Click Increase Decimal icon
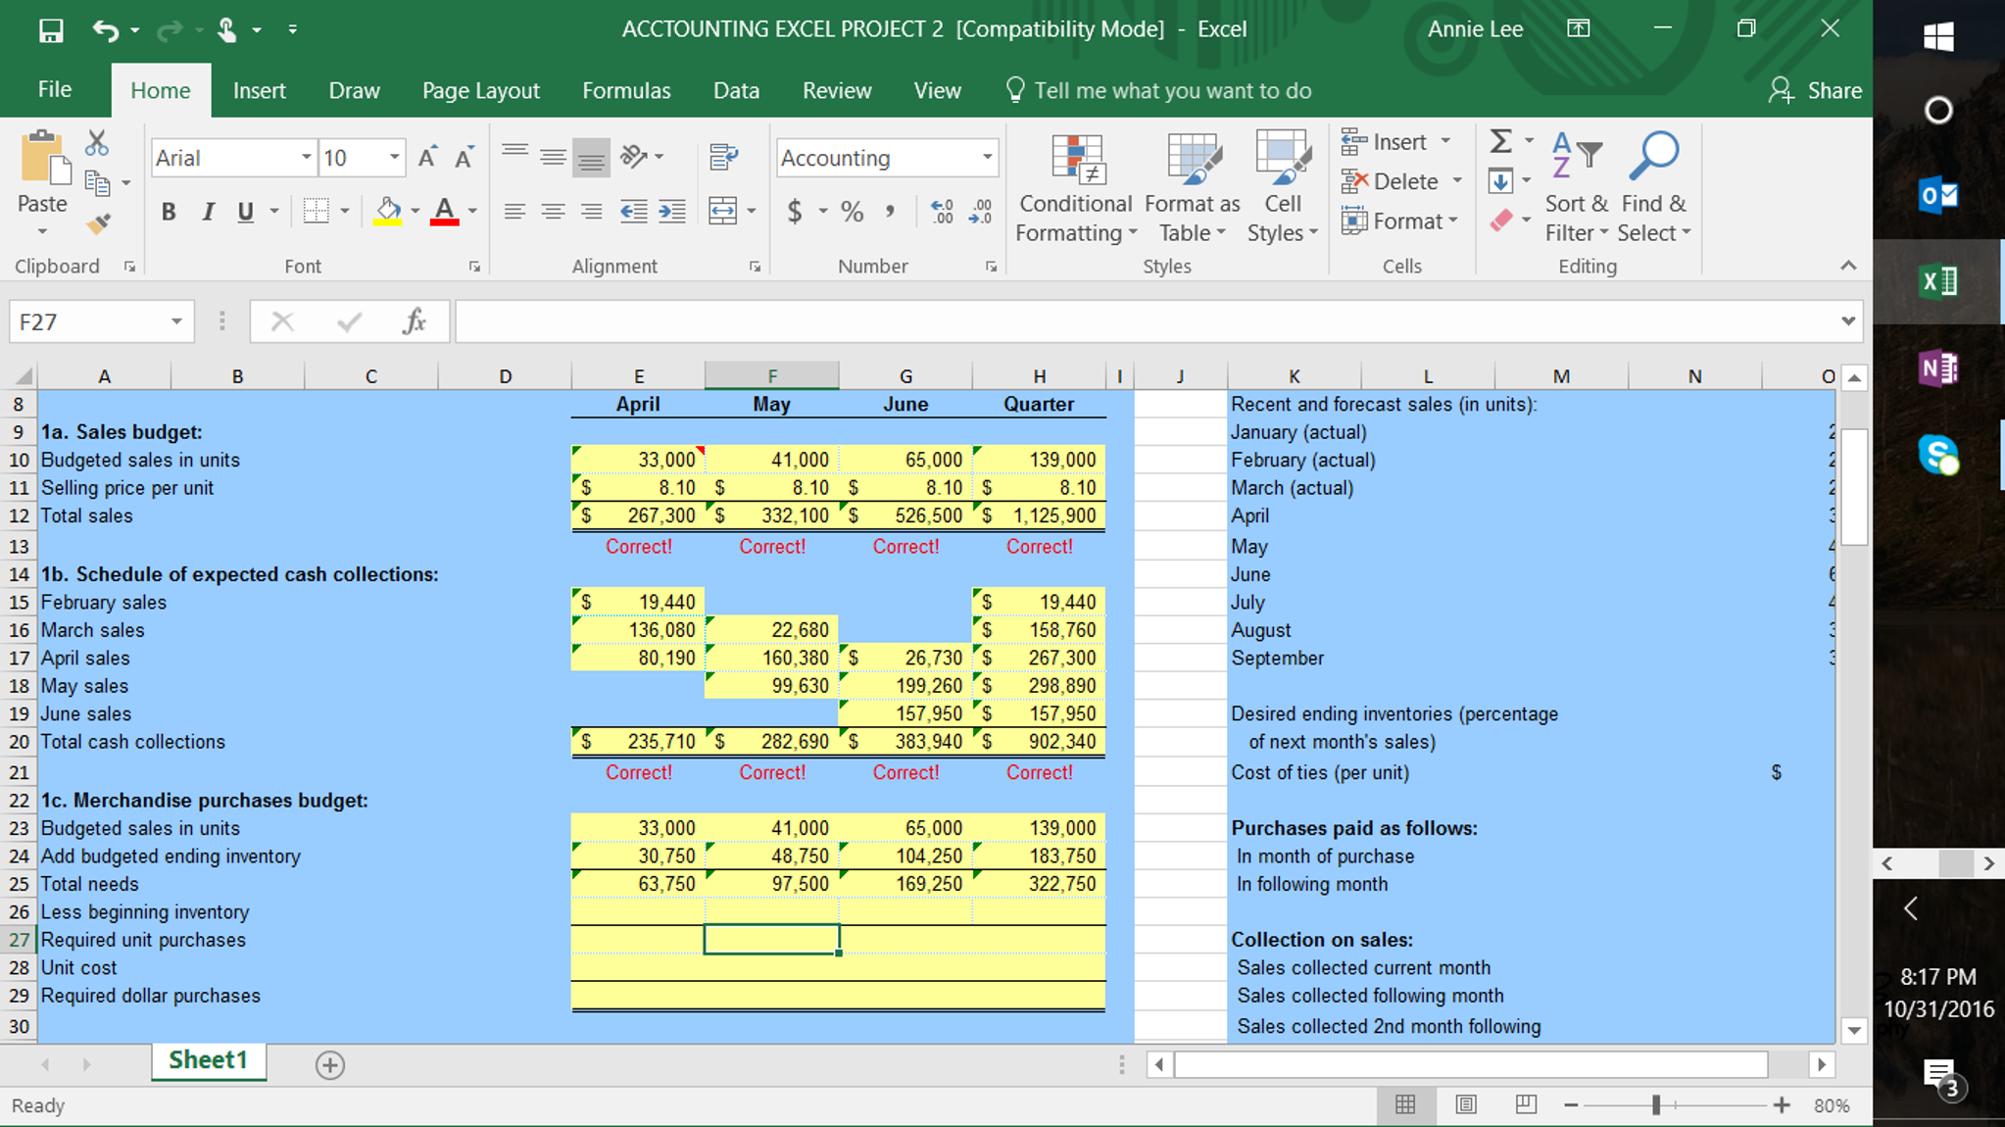This screenshot has height=1127, width=2005. [942, 211]
